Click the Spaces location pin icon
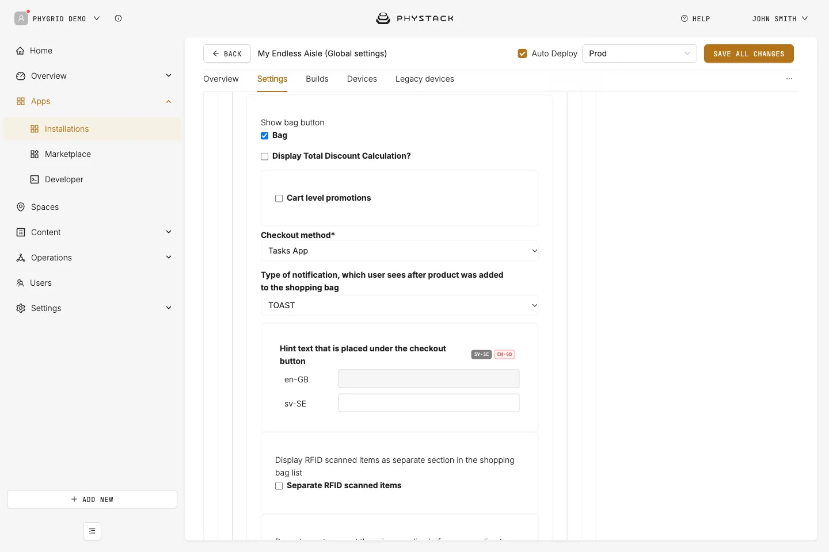Screen dimensions: 829x552 [x=21, y=207]
